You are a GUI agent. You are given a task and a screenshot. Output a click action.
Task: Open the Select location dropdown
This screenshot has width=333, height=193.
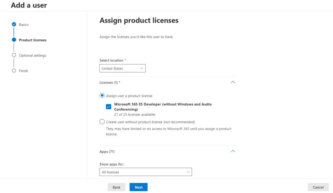pos(122,68)
